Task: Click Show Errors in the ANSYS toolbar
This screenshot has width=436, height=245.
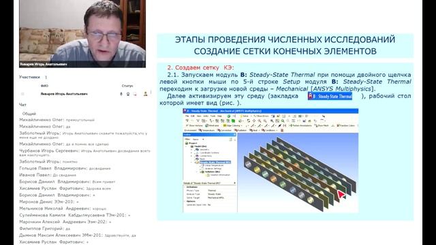Action: [x=261, y=116]
